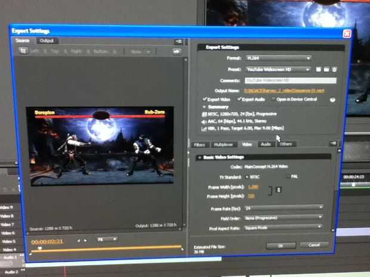Click the orange timecode 00:00:02:21

[47, 242]
